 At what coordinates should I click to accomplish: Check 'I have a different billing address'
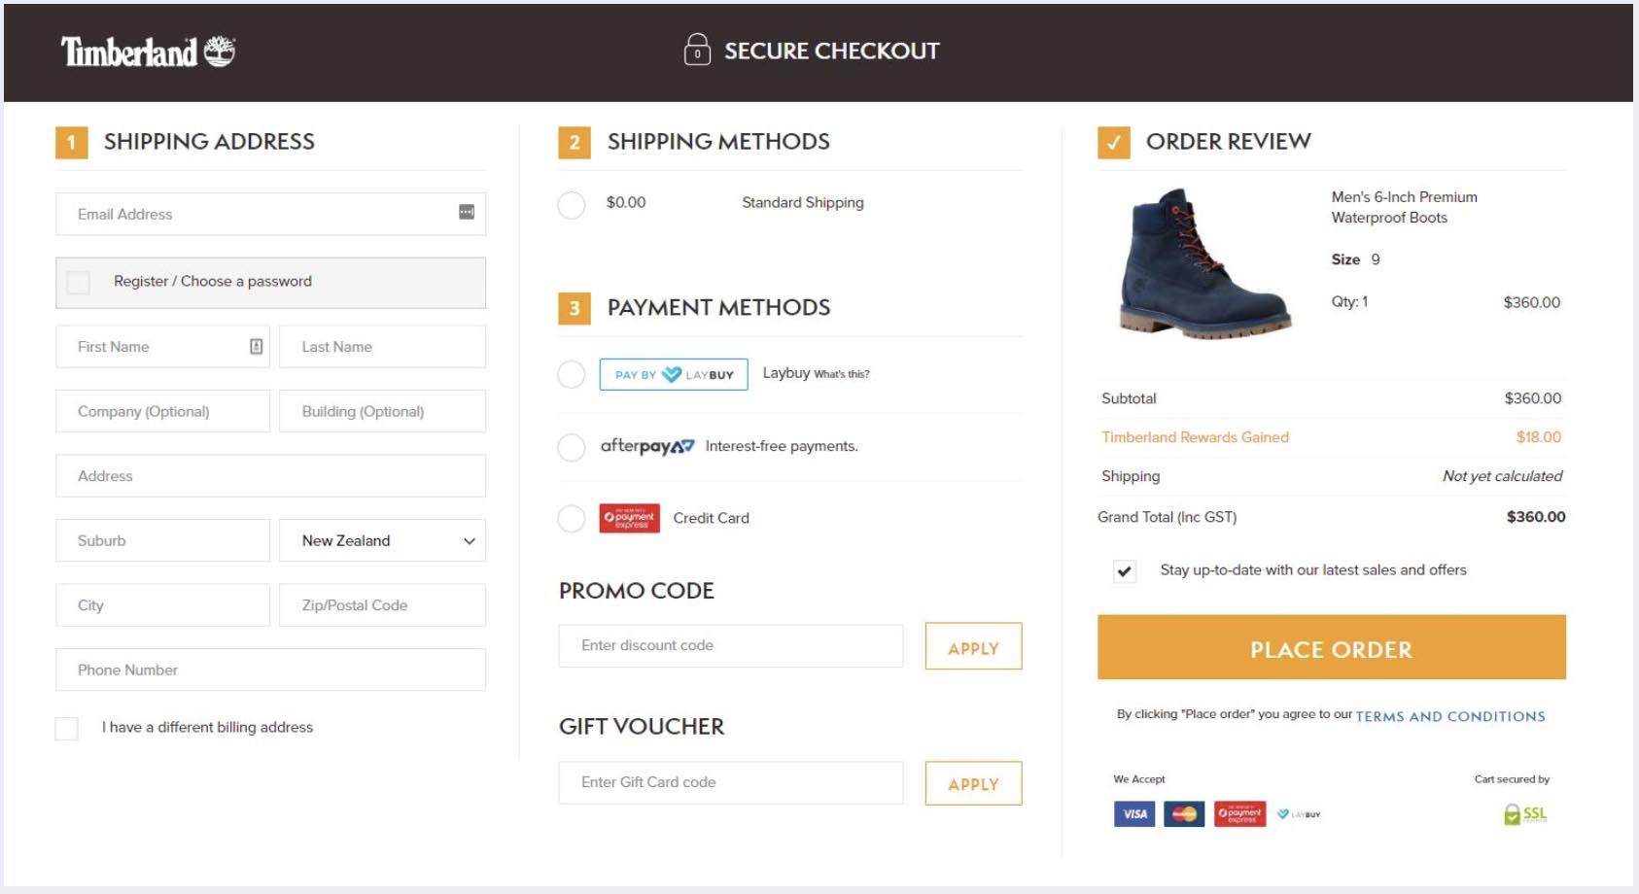click(66, 727)
